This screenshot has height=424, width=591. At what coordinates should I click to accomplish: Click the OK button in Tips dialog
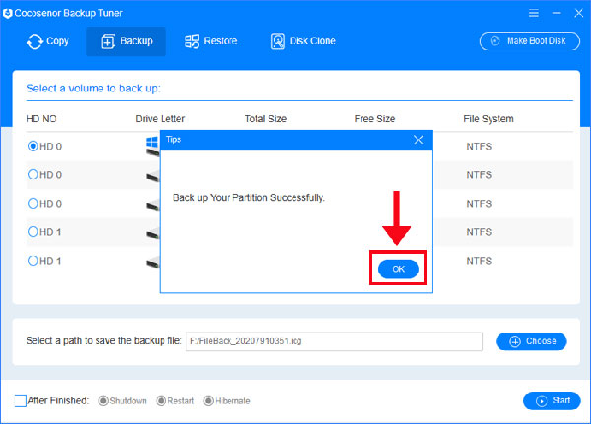point(398,269)
